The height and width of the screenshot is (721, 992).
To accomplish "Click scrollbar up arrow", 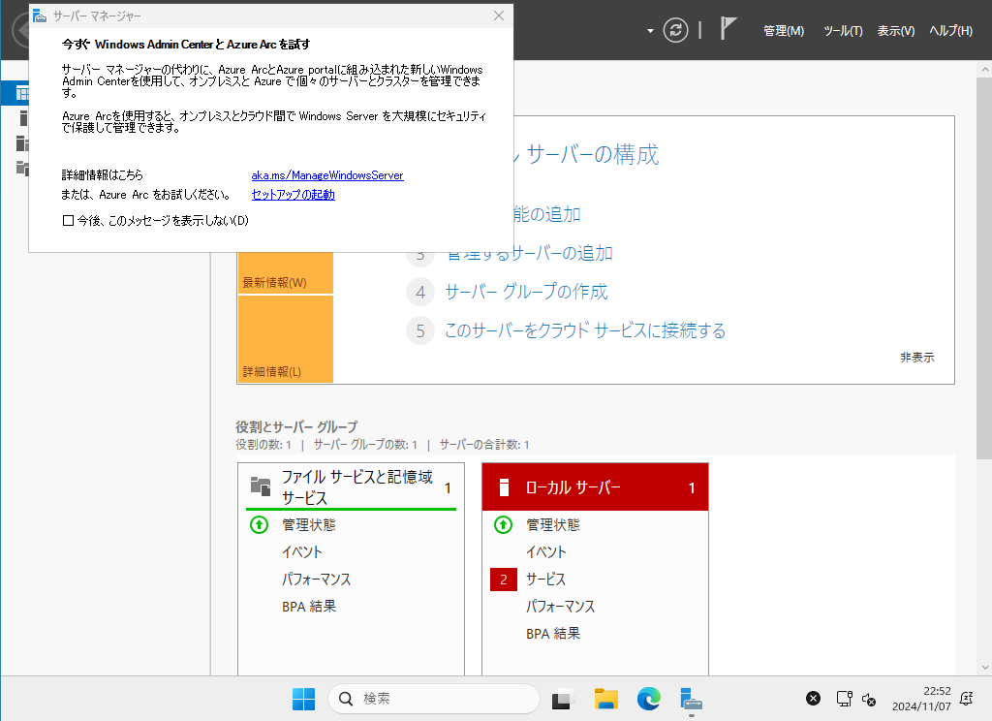I will click(984, 69).
